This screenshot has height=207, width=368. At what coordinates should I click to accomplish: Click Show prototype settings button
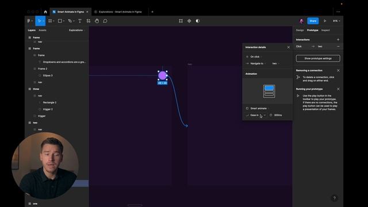tap(318, 59)
